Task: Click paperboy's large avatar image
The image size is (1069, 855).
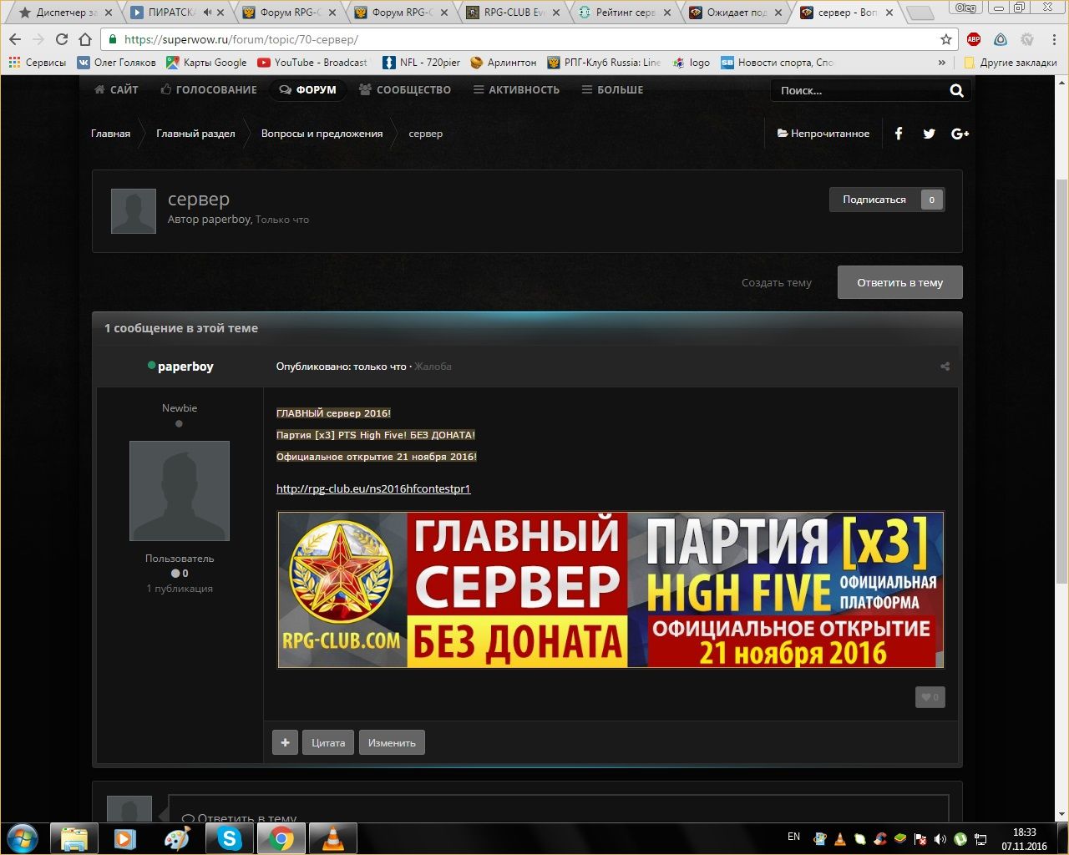Action: point(180,491)
